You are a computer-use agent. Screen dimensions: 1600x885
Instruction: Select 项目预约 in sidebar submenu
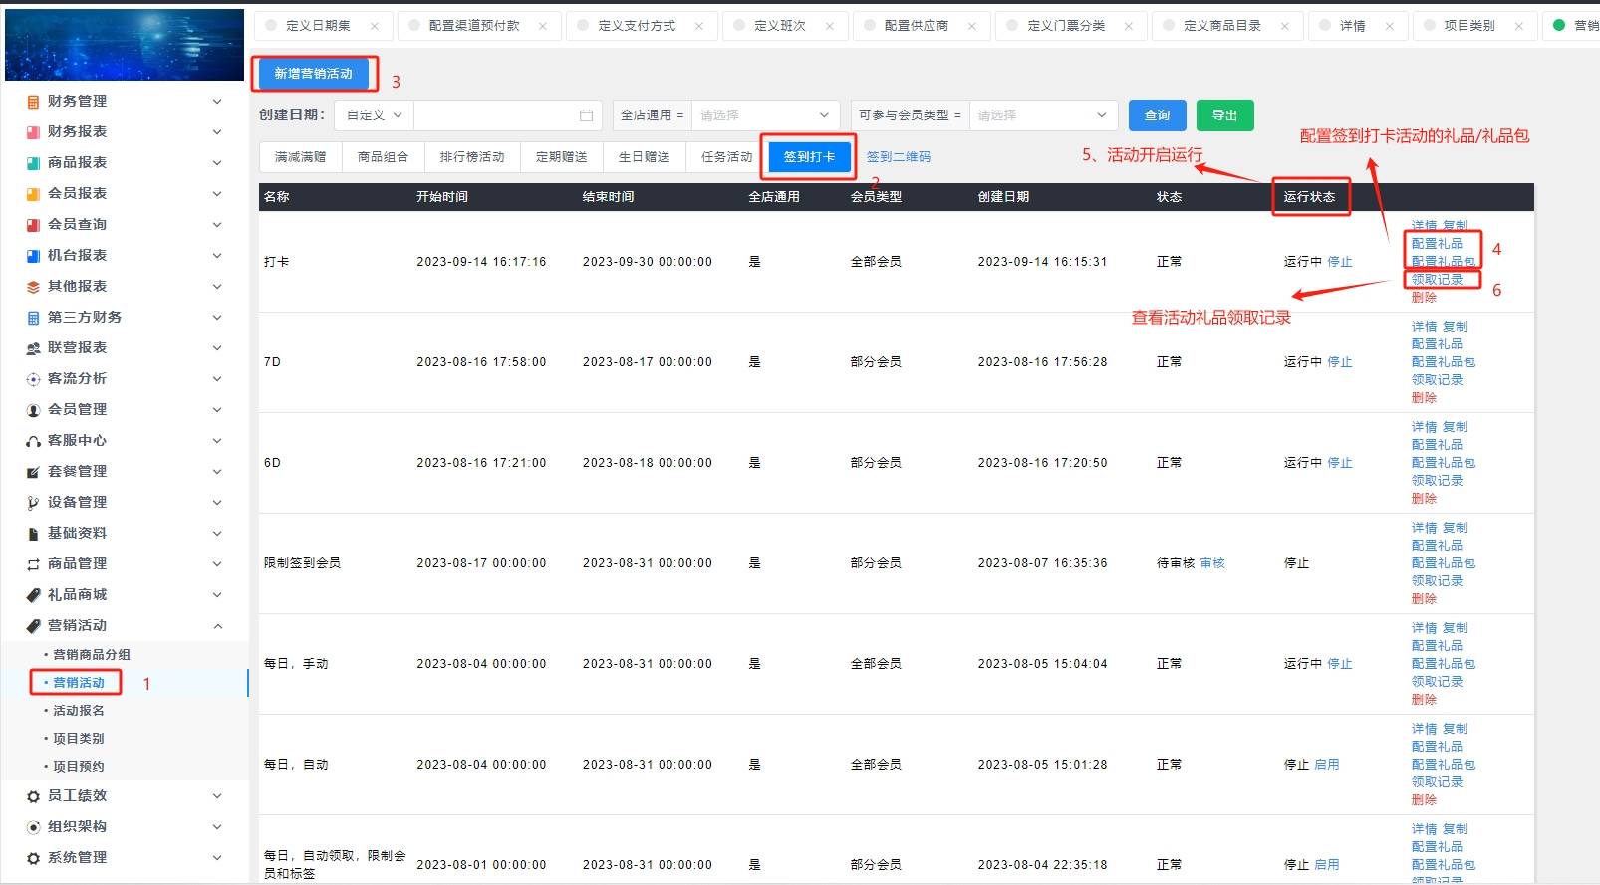point(79,767)
